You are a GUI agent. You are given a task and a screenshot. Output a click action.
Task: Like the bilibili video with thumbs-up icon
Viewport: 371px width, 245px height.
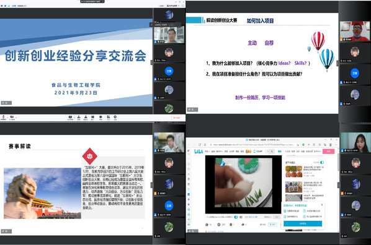[207, 225]
